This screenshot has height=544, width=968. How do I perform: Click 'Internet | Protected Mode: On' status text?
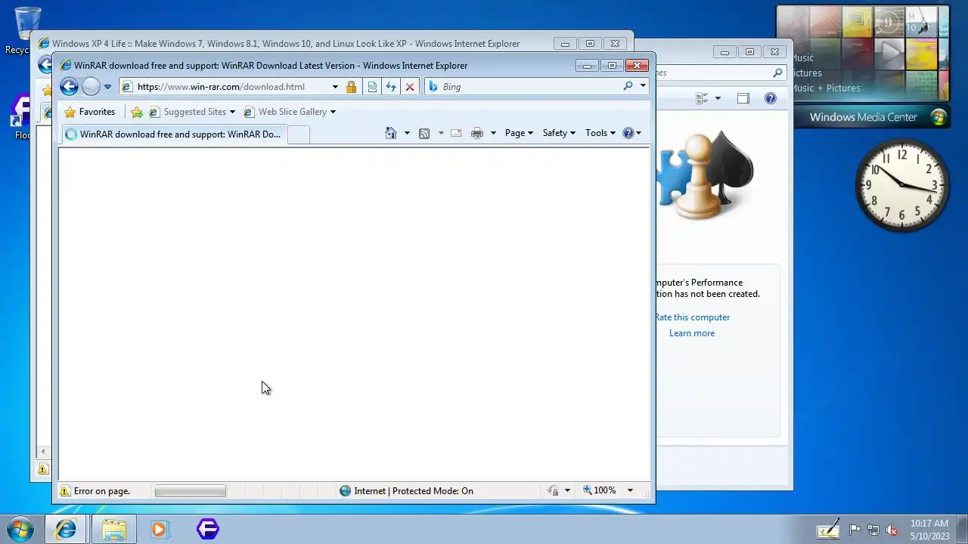414,491
